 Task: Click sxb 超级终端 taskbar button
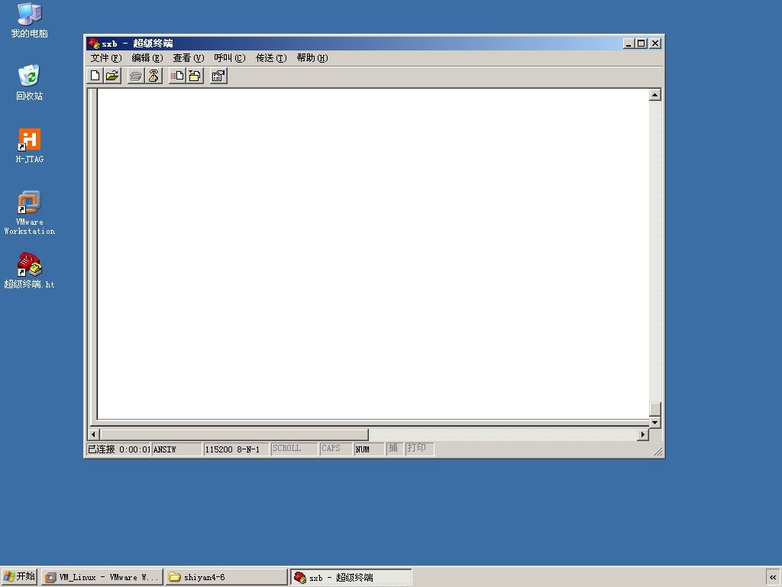pyautogui.click(x=351, y=577)
